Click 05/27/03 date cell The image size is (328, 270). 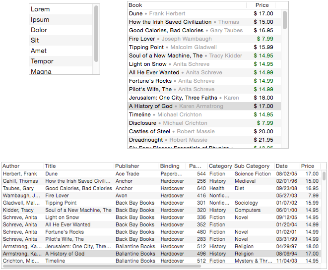(286, 196)
